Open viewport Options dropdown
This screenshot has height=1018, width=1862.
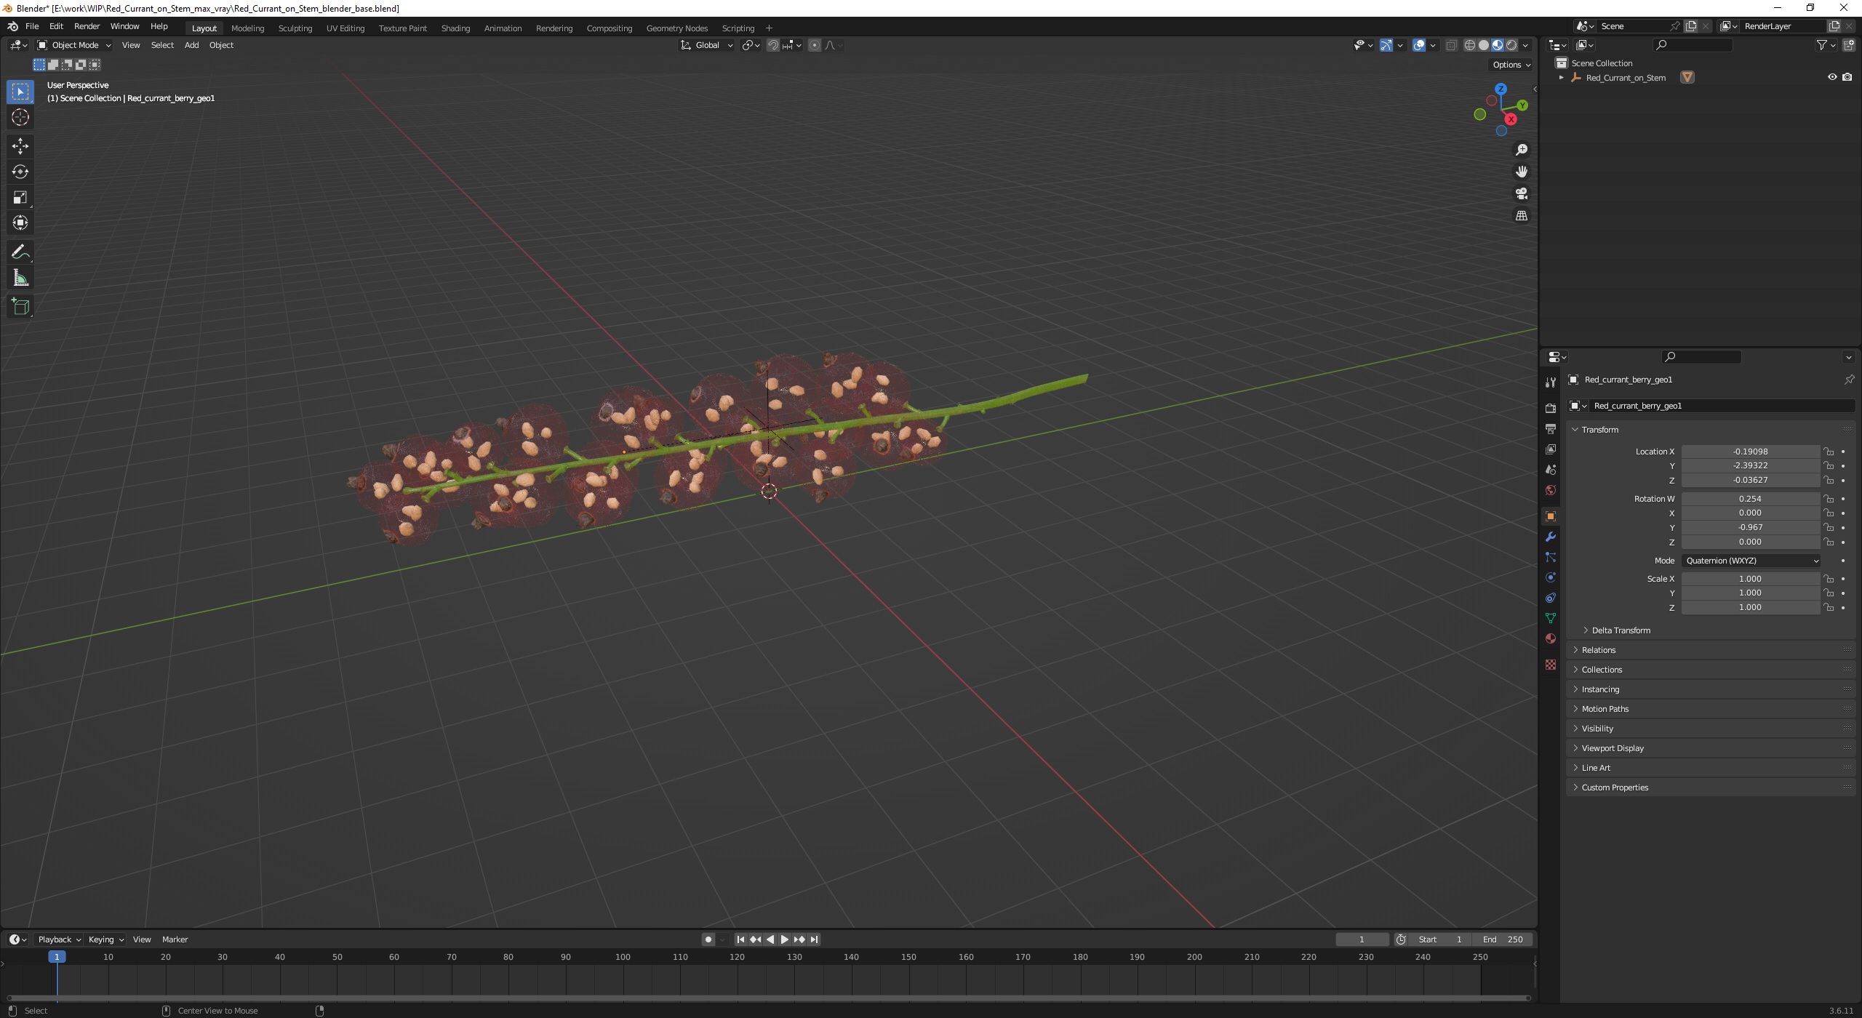click(x=1511, y=65)
